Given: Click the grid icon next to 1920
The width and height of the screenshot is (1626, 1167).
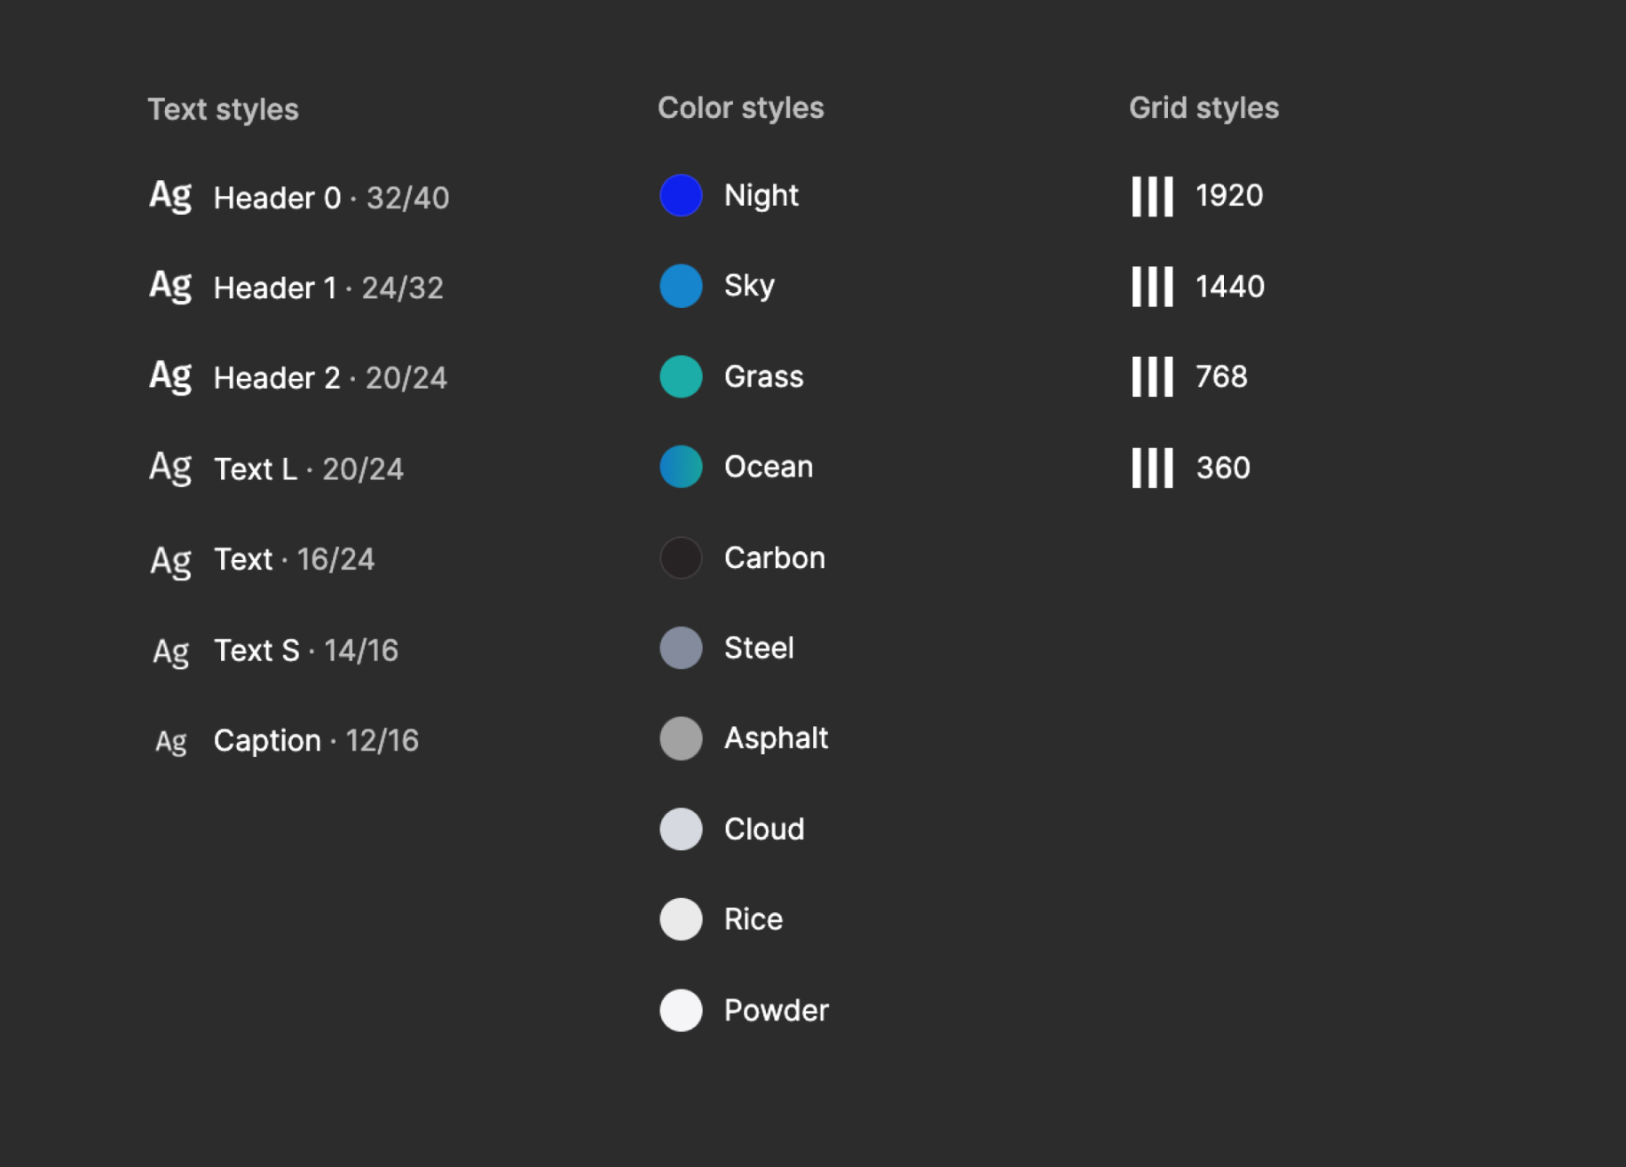Looking at the screenshot, I should pyautogui.click(x=1152, y=196).
